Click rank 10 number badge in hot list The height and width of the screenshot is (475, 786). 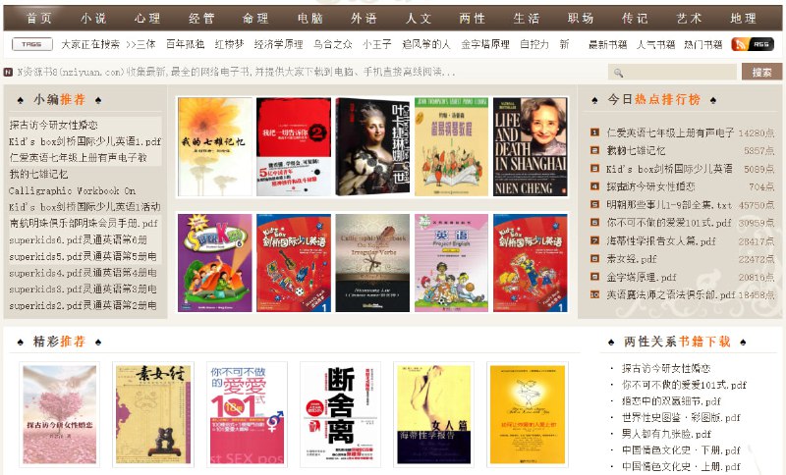594,294
